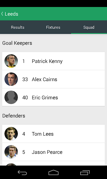The height and width of the screenshot is (179, 107).
Task: Open the Eric Grimes player name
Action: 45,98
